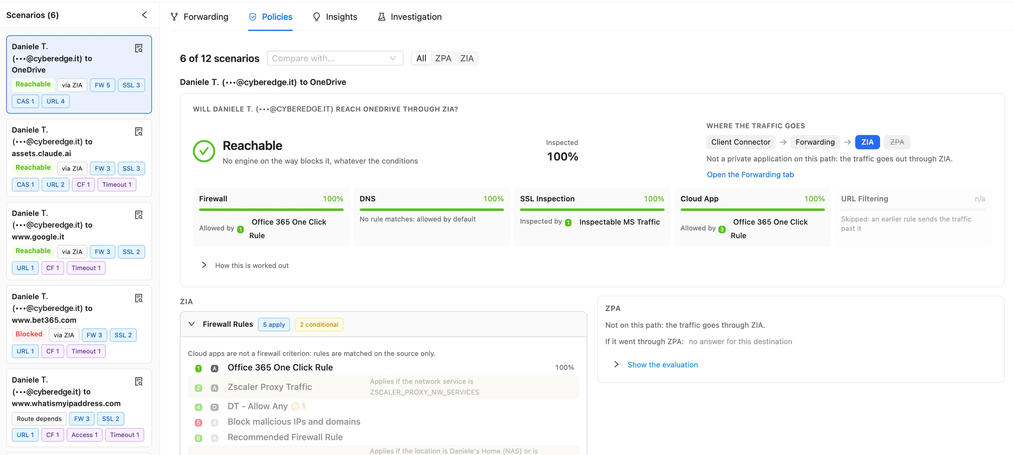Viewport: 1014px width, 455px height.
Task: Select the www.bet365.com scenario card
Action: pos(79,324)
